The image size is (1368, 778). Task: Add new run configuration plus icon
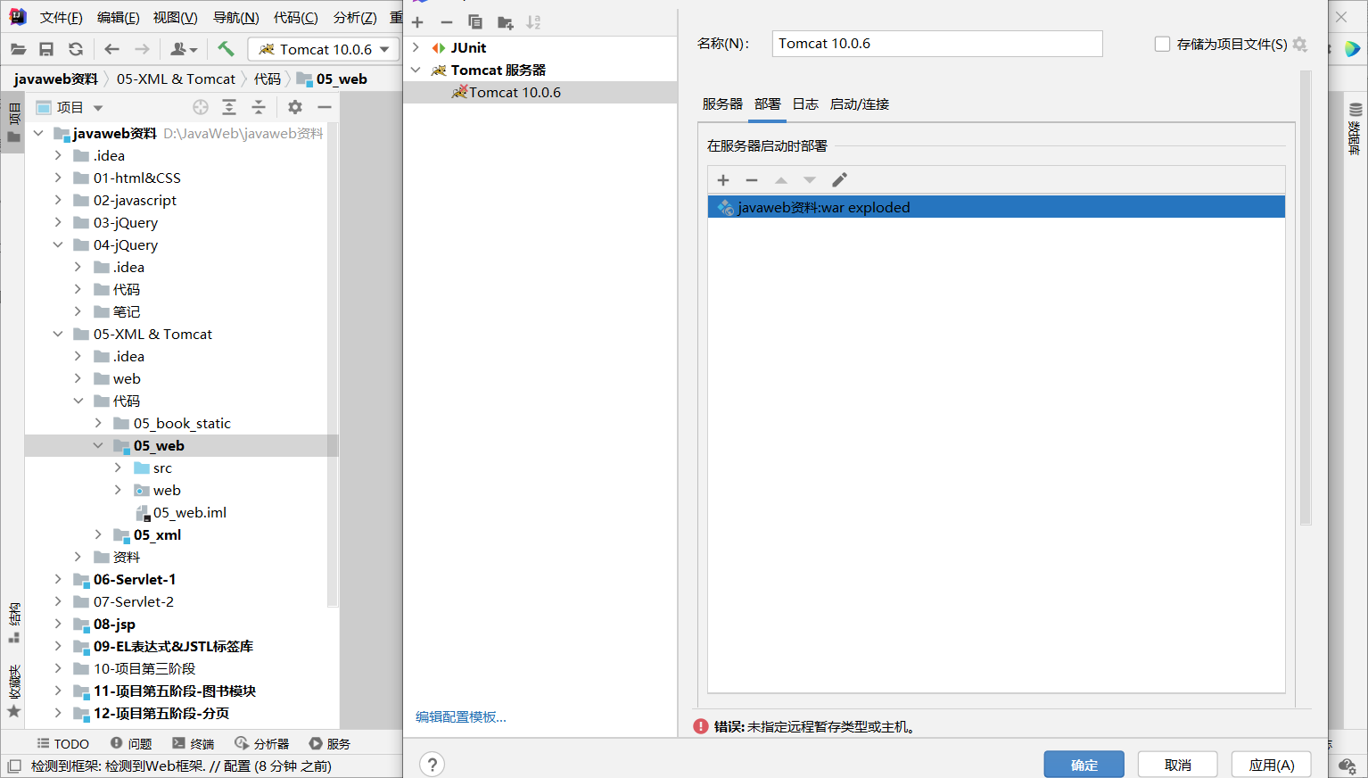pos(417,22)
